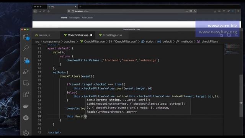
Task: Click CoachFilter.vue file in the breadcrumb
Action: pos(93,41)
